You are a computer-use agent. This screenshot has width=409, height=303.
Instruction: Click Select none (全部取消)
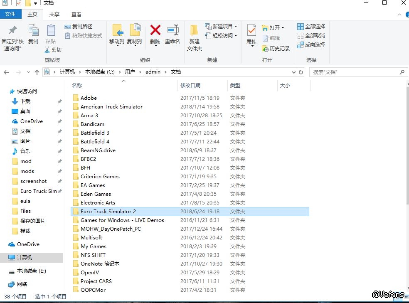point(311,36)
